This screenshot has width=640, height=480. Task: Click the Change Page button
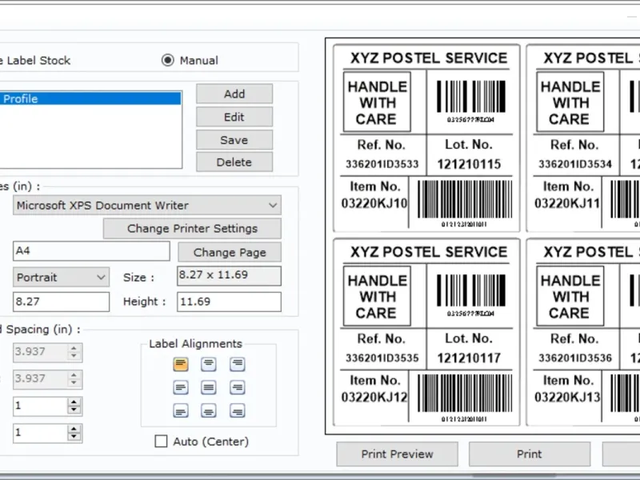pos(230,252)
